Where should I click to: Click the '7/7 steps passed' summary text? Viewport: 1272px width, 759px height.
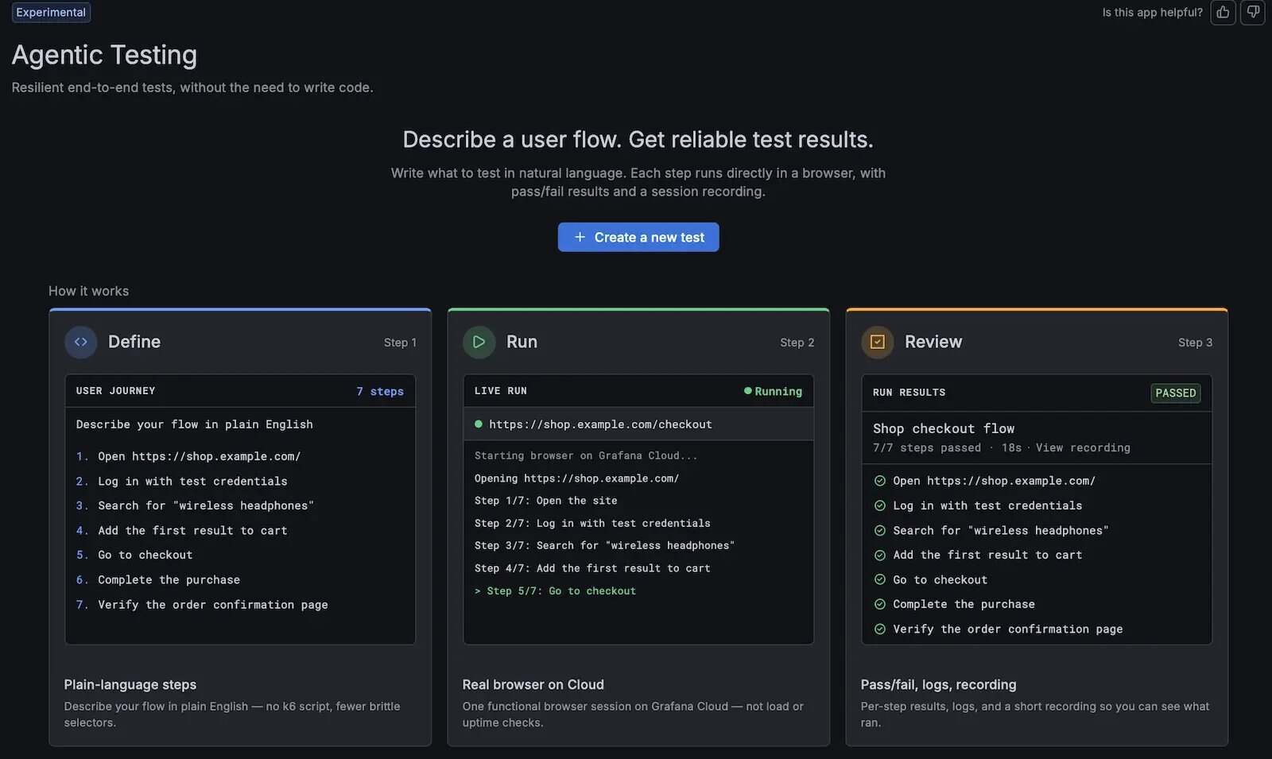(927, 447)
